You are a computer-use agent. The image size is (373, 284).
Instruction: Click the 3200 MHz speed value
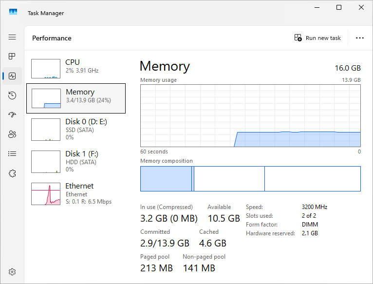click(x=315, y=207)
